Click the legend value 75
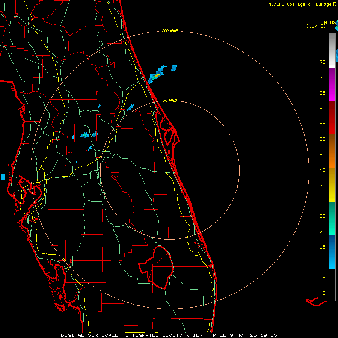 pos(323,62)
